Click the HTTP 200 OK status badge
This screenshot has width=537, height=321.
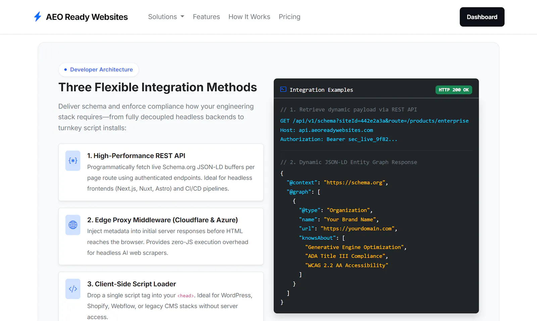(x=454, y=90)
